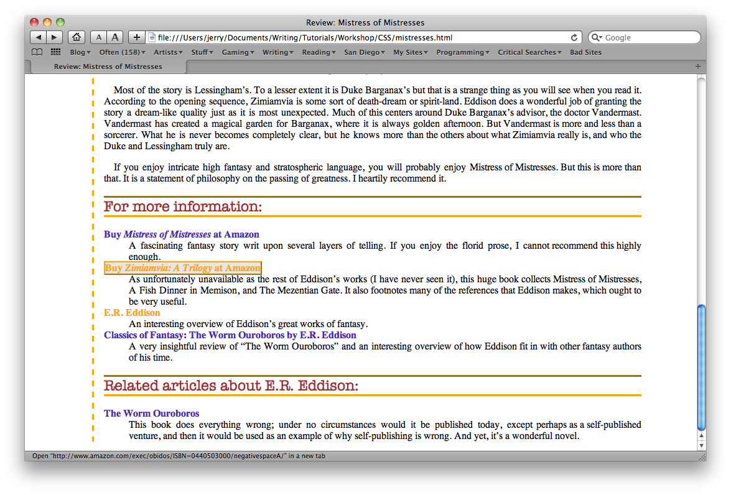Click the Forward navigation arrow
The height and width of the screenshot is (495, 731).
54,37
